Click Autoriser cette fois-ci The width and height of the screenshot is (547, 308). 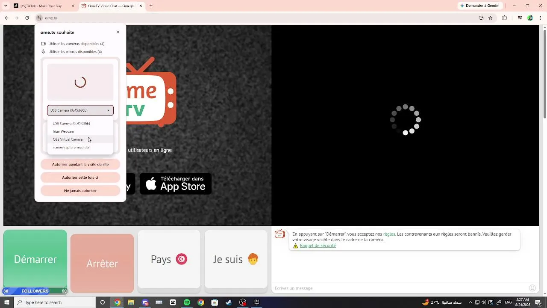click(80, 178)
